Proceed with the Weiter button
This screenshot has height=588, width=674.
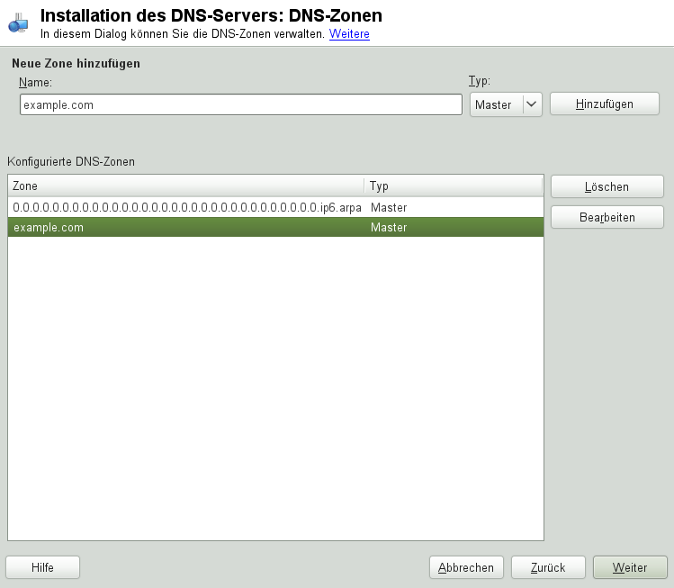630,567
